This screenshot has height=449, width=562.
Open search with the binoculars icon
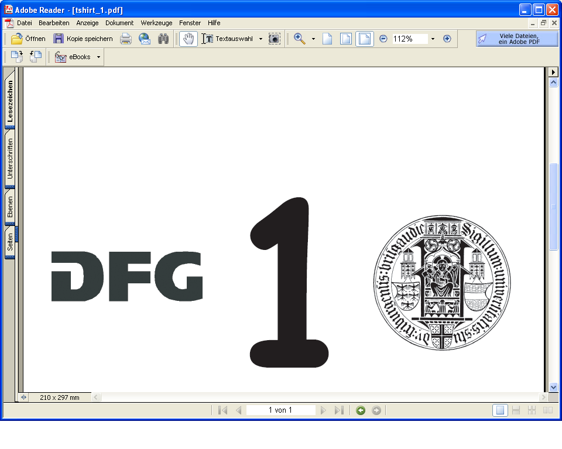coord(163,39)
